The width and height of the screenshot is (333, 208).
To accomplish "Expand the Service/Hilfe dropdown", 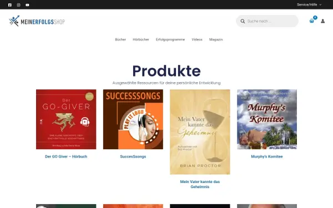I will [x=309, y=4].
